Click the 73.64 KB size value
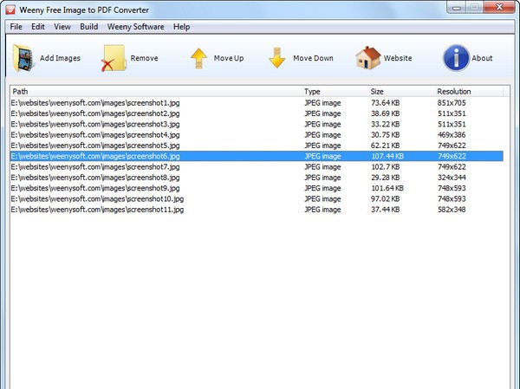The width and height of the screenshot is (520, 389). (x=385, y=103)
